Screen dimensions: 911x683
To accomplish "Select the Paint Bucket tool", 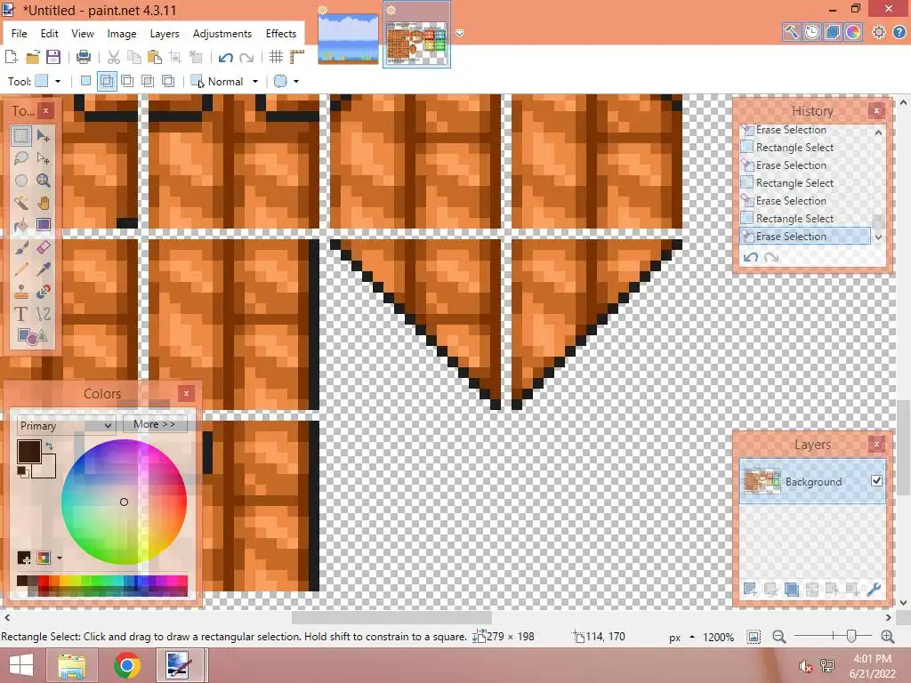I will click(21, 225).
